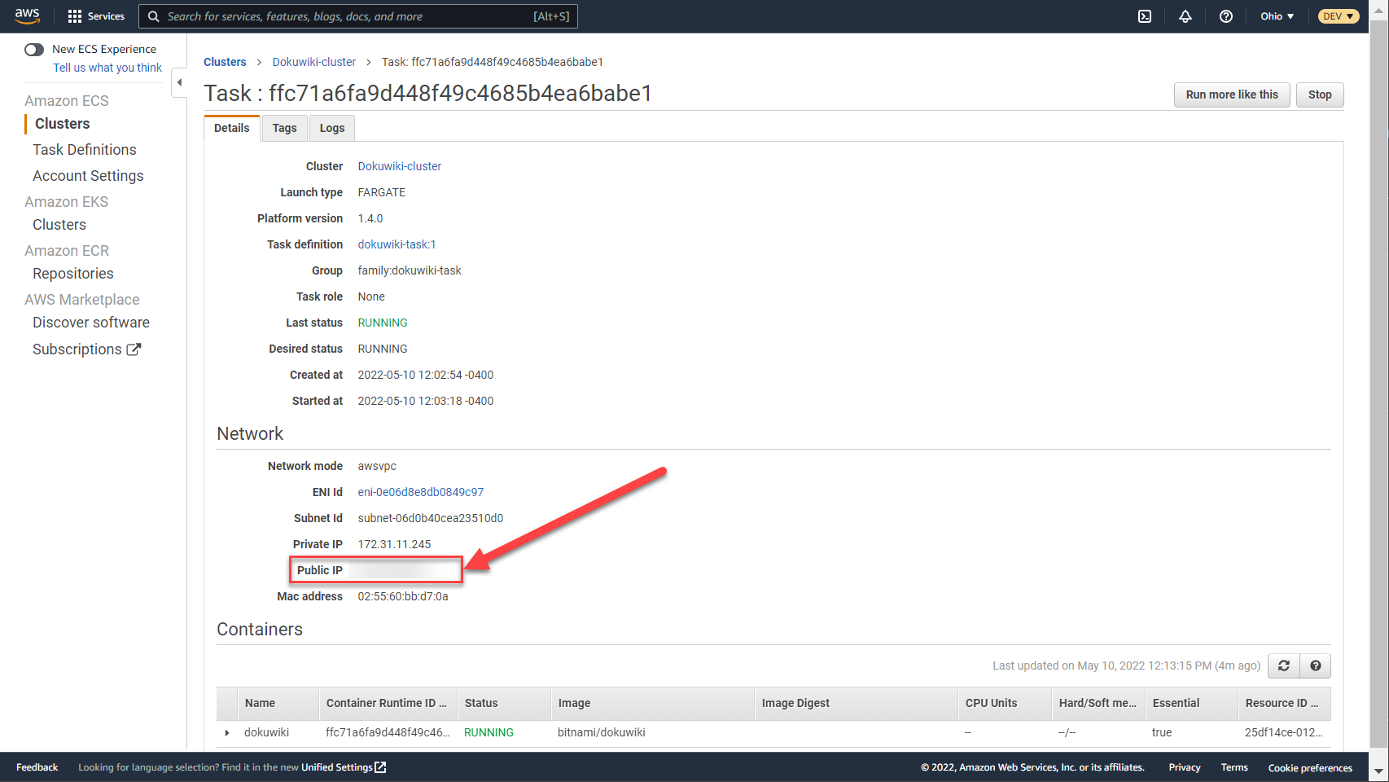The height and width of the screenshot is (782, 1389).
Task: Click the Image Digest column header
Action: tap(856, 703)
